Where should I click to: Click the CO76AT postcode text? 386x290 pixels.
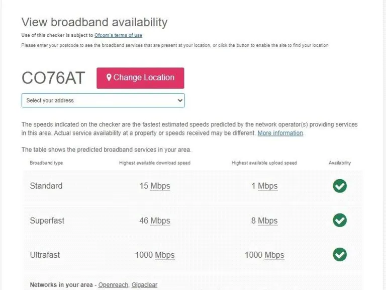pos(53,78)
